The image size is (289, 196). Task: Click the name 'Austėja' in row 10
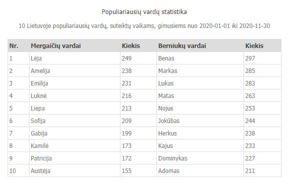tap(40, 170)
